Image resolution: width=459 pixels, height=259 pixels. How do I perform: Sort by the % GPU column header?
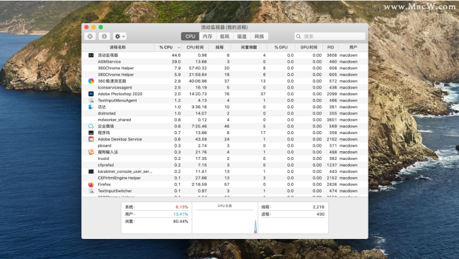pyautogui.click(x=281, y=47)
